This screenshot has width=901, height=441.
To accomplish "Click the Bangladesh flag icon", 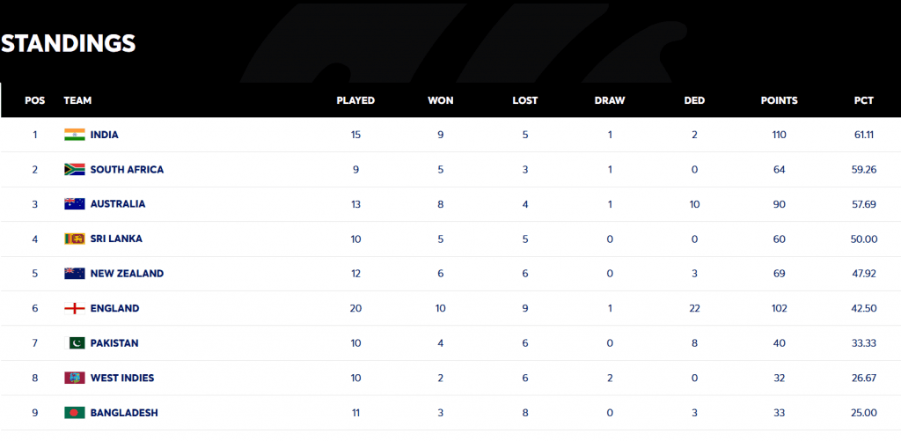I will pyautogui.click(x=74, y=413).
